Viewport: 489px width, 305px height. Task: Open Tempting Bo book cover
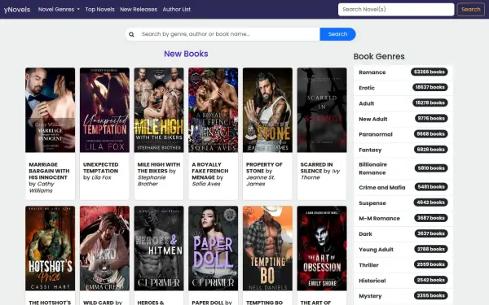[267, 248]
